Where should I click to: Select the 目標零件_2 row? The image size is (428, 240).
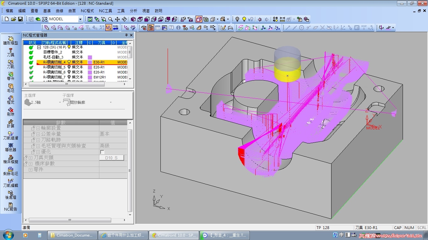tap(53, 52)
